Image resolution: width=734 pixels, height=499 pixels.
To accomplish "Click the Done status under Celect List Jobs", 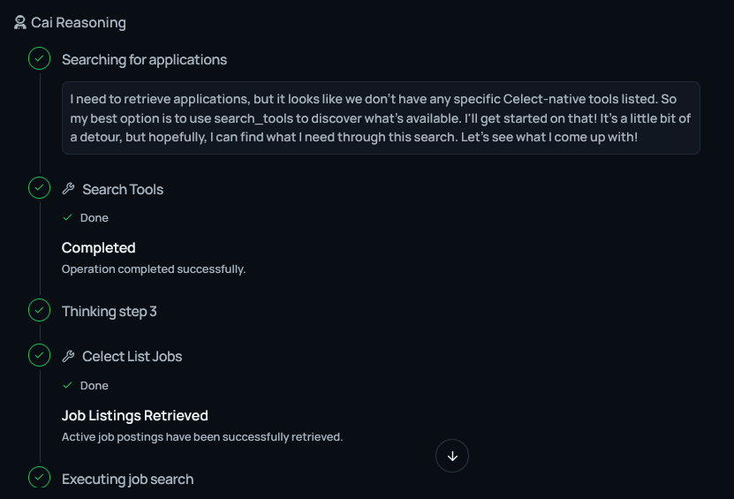I will (94, 386).
